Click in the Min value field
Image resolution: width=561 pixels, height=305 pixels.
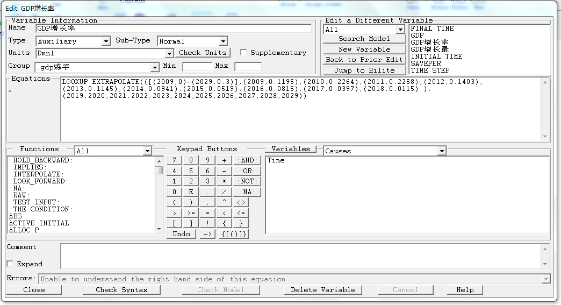pyautogui.click(x=197, y=67)
